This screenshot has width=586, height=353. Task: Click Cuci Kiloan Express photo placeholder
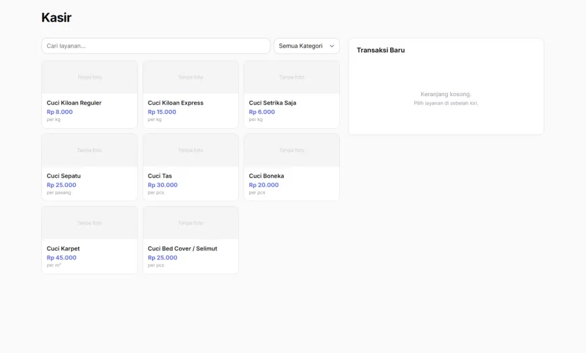(191, 77)
